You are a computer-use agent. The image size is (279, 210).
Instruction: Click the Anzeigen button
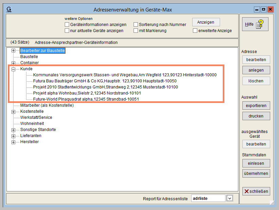pos(206,22)
